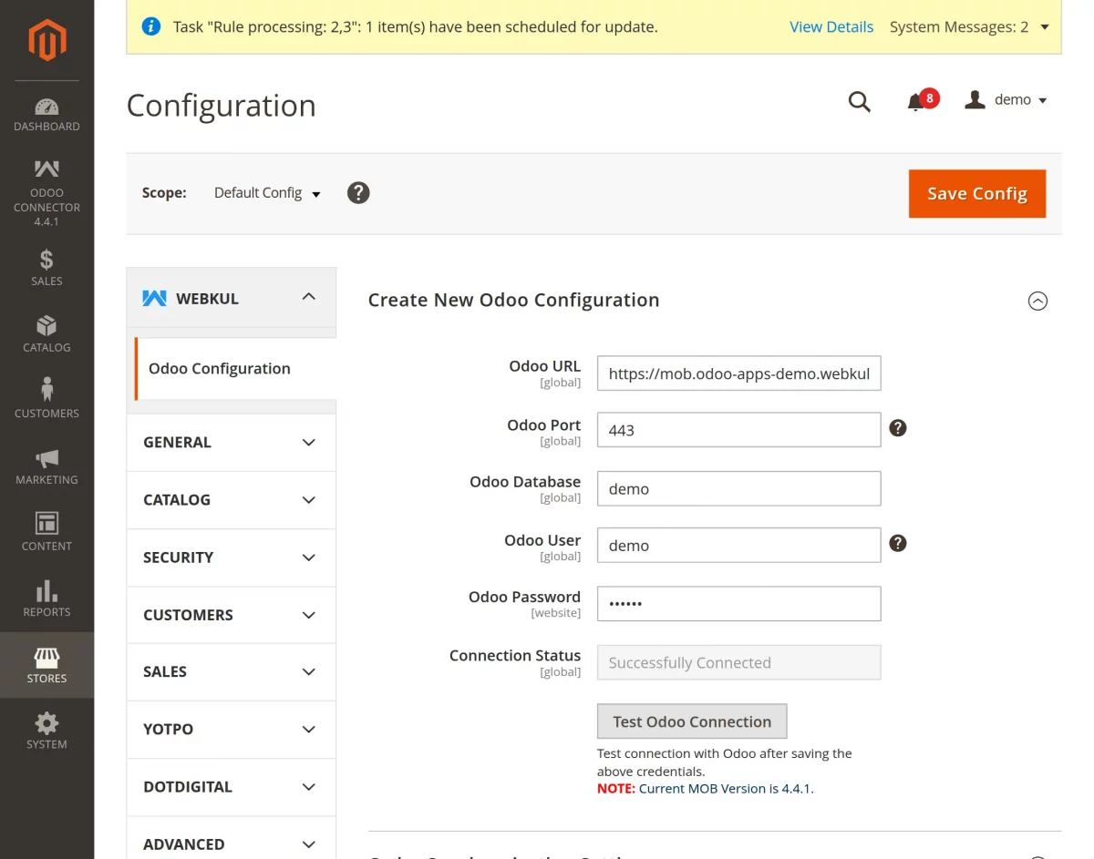The width and height of the screenshot is (1094, 859).
Task: Open the View Details link
Action: tap(831, 27)
